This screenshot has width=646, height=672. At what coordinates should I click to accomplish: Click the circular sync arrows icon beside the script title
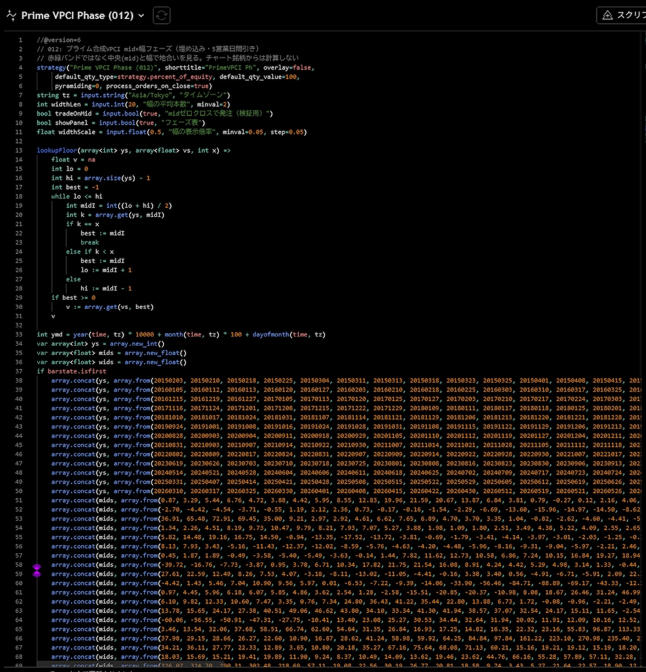tap(161, 15)
